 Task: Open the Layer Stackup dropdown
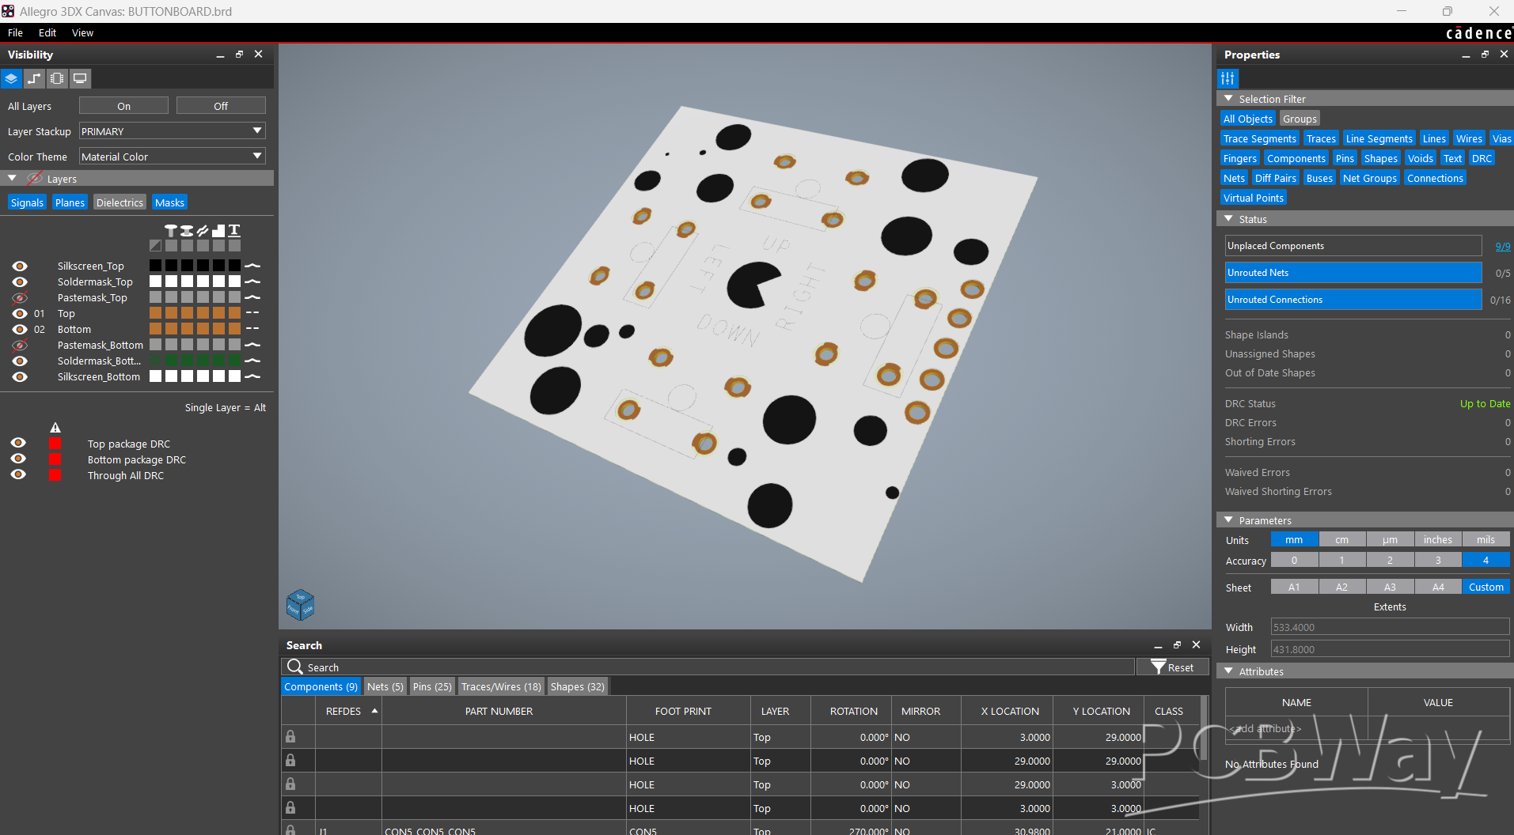[172, 131]
